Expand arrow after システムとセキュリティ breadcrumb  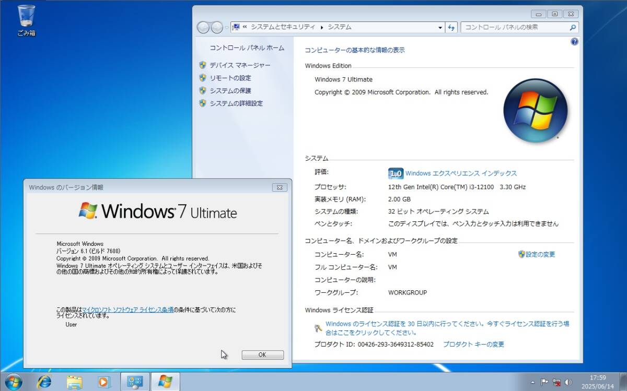point(322,27)
